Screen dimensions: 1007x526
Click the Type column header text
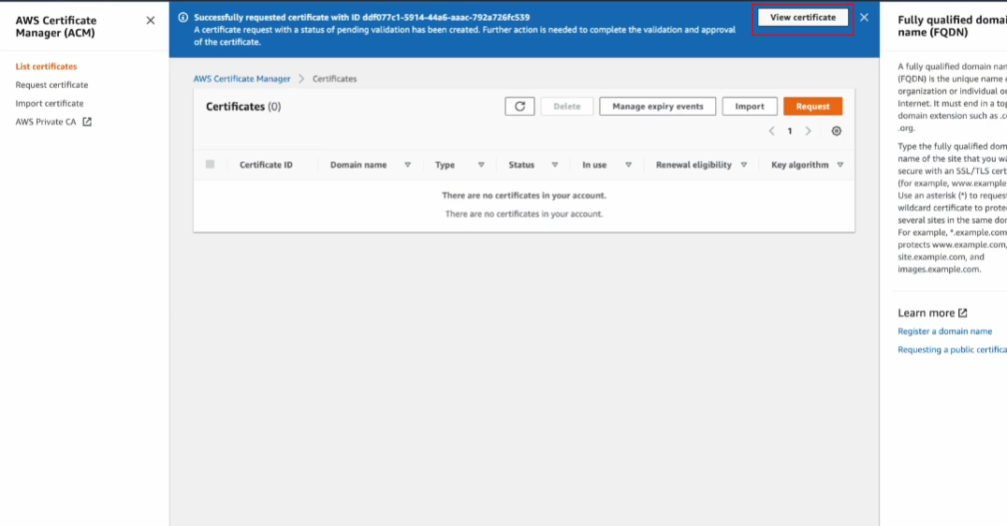[x=445, y=165]
